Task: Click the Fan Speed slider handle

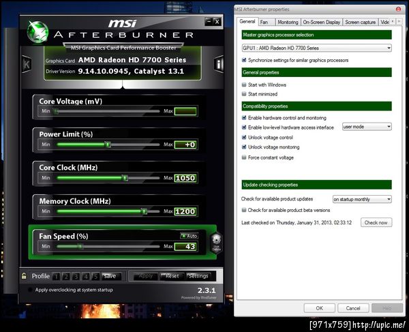Action: click(x=80, y=246)
